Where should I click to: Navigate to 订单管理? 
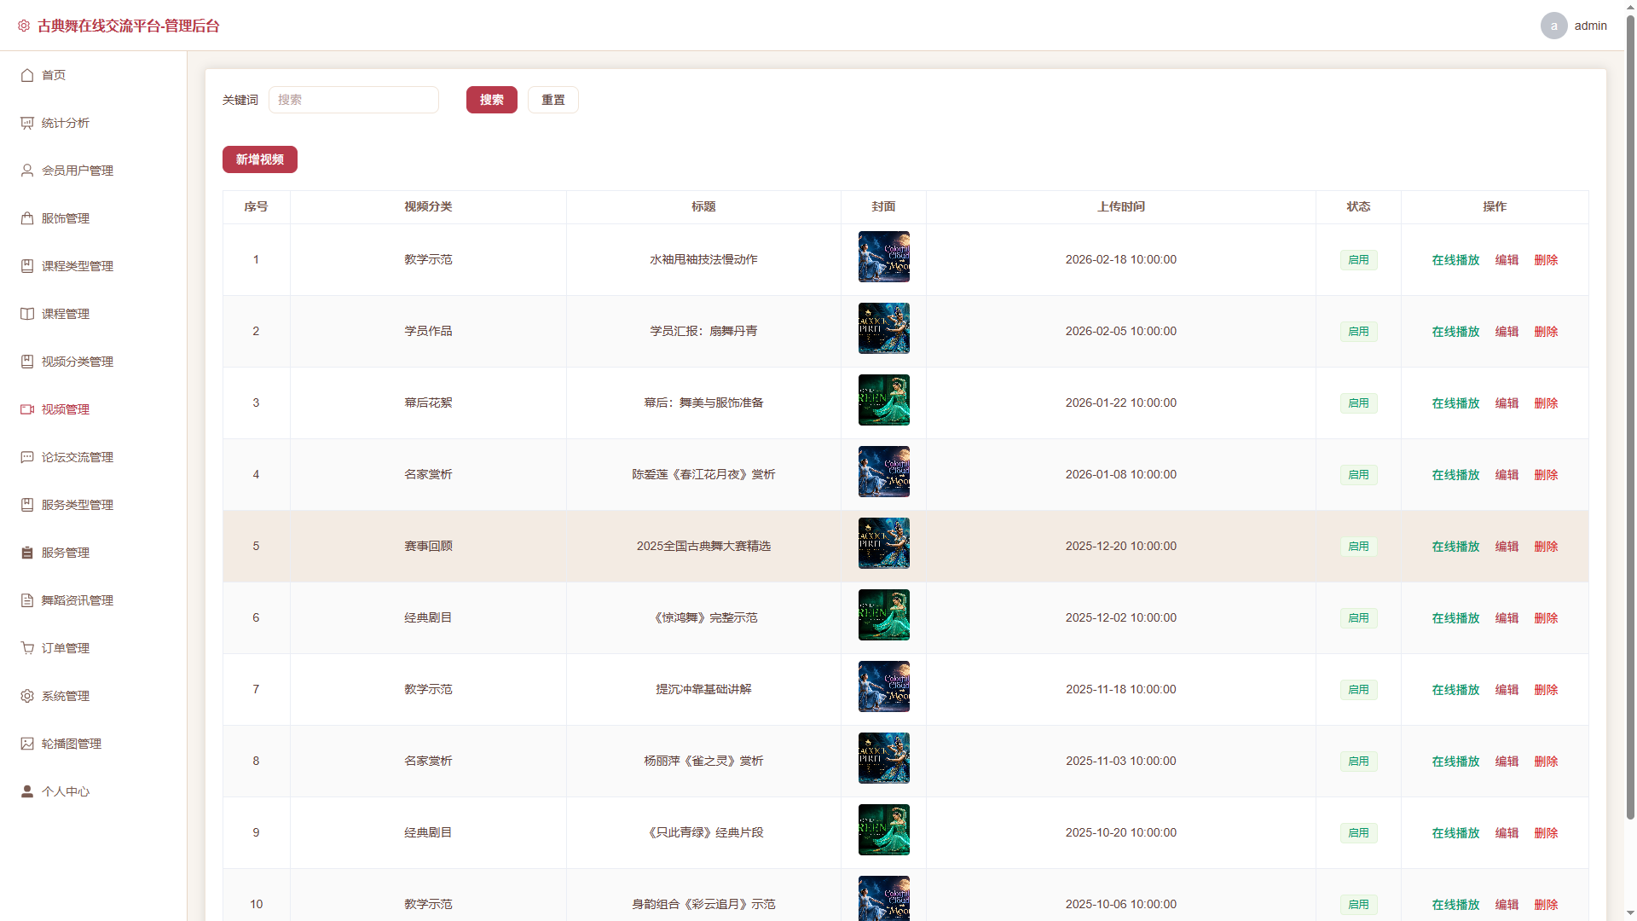[94, 648]
